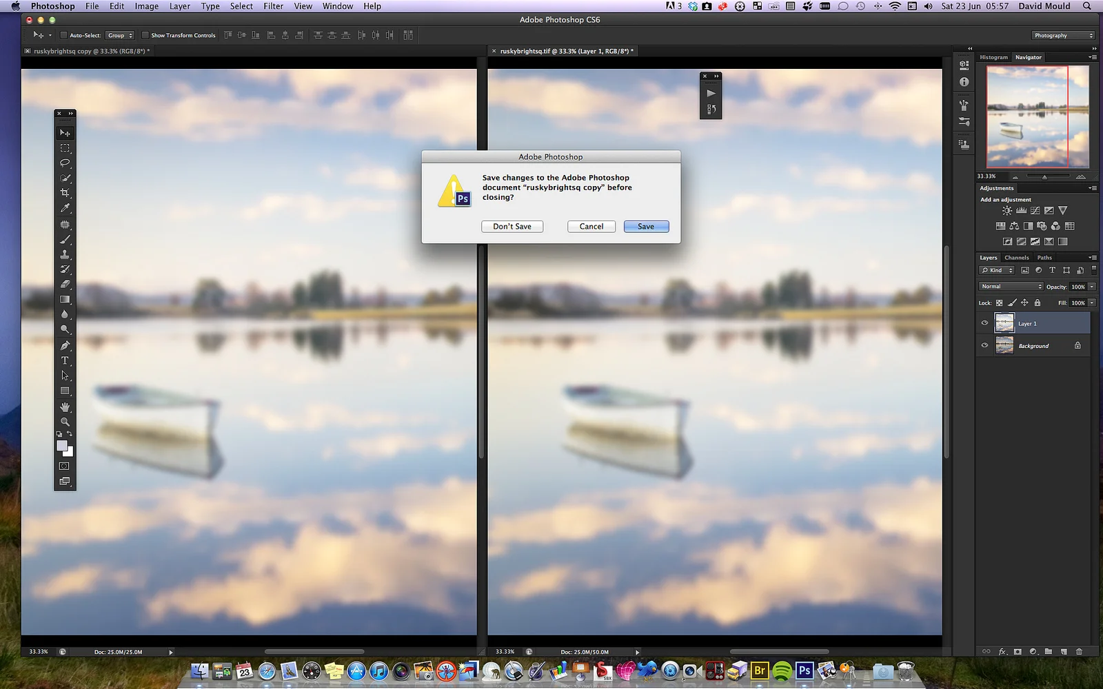1103x689 pixels.
Task: Open the Adjustments panel flyout menu
Action: 1093,188
